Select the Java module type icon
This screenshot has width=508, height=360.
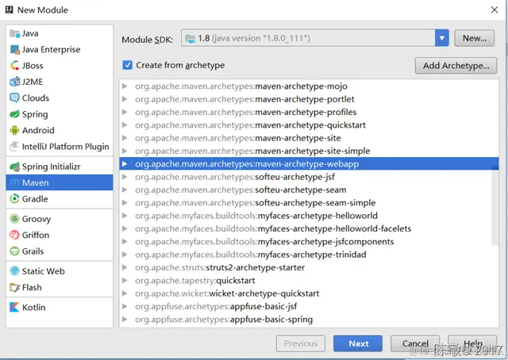click(x=14, y=33)
